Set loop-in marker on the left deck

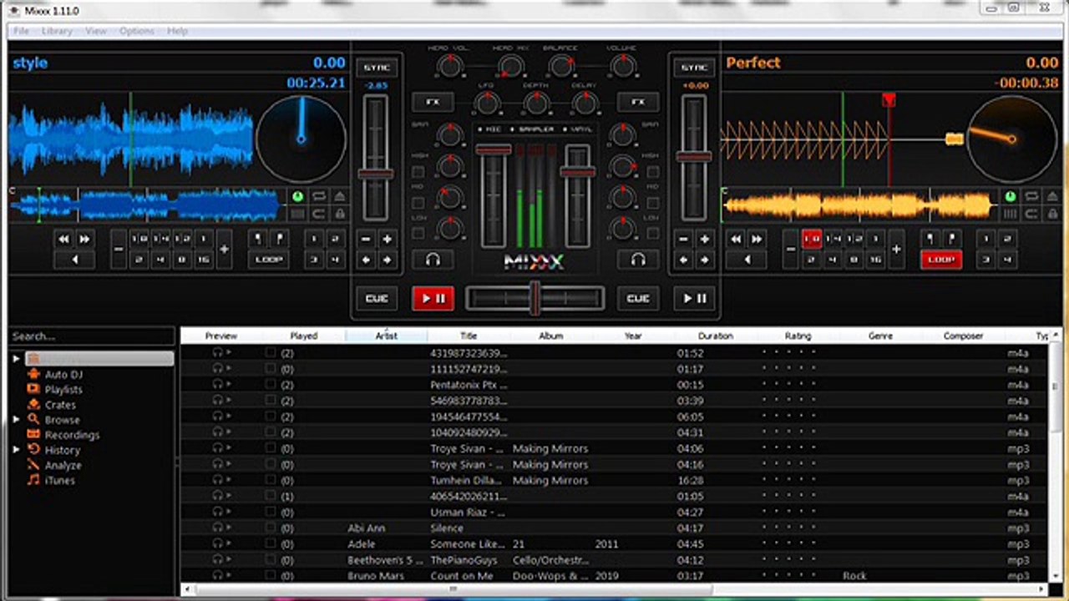[x=258, y=239]
